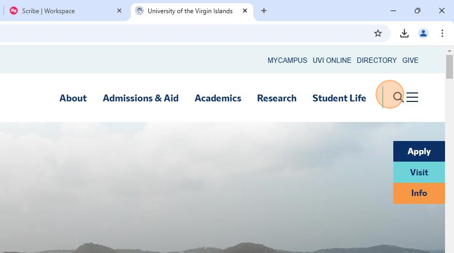Open the hamburger menu icon
454x253 pixels.
click(412, 97)
